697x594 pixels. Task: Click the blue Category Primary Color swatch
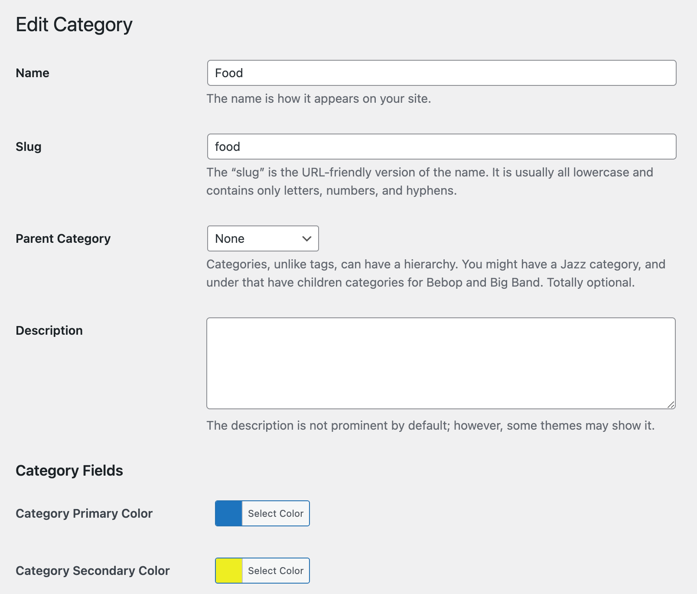point(229,513)
